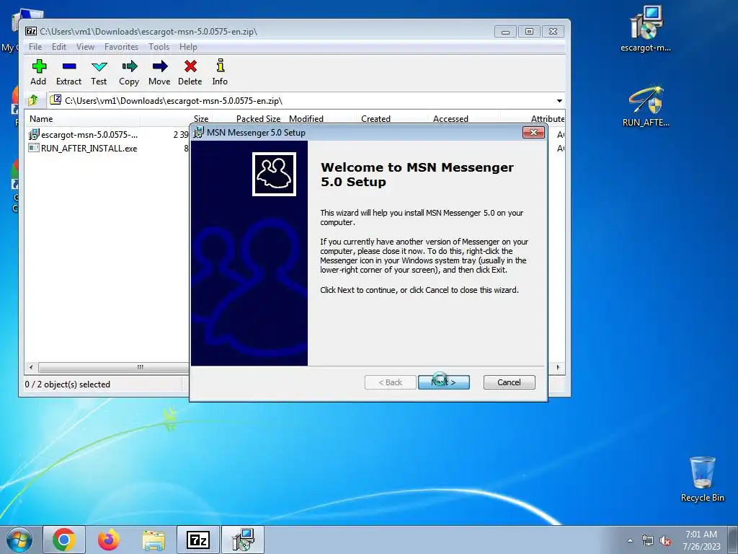Screen dimensions: 738x554
Task: Select RUN_AFTER_INSTALL.exe in the file list
Action: (83, 149)
